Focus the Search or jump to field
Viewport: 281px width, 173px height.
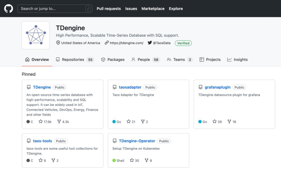55,9
